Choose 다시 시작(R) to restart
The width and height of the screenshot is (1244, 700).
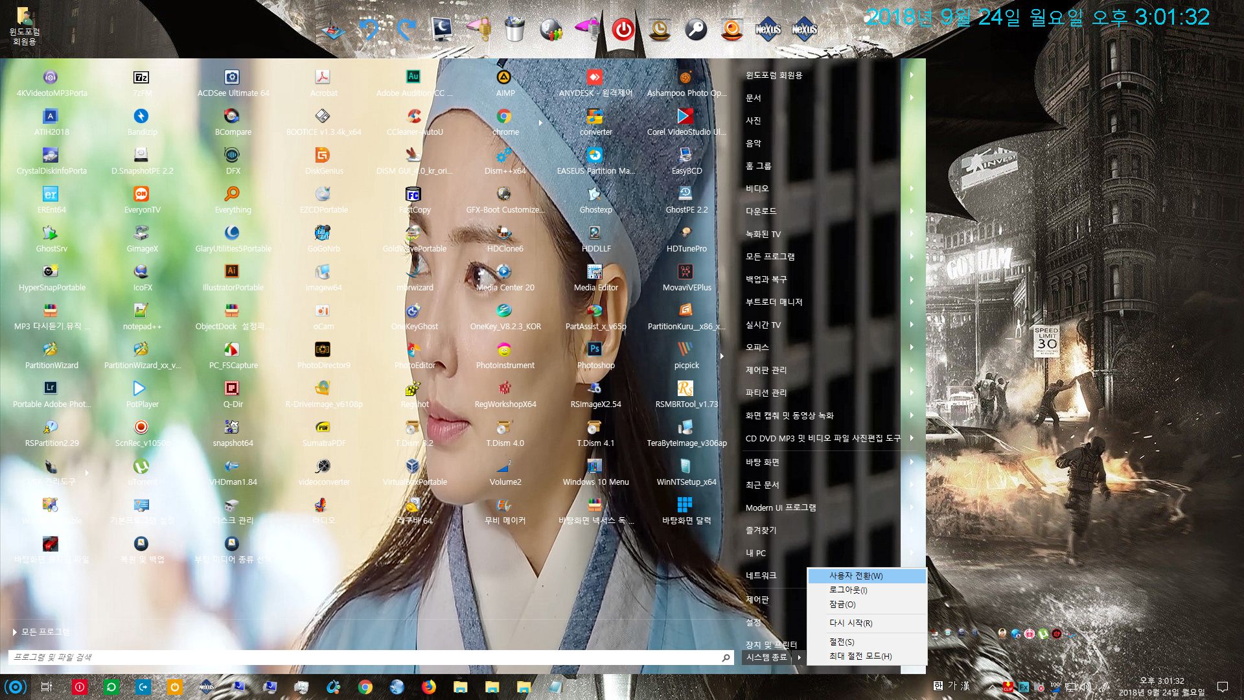click(x=867, y=623)
